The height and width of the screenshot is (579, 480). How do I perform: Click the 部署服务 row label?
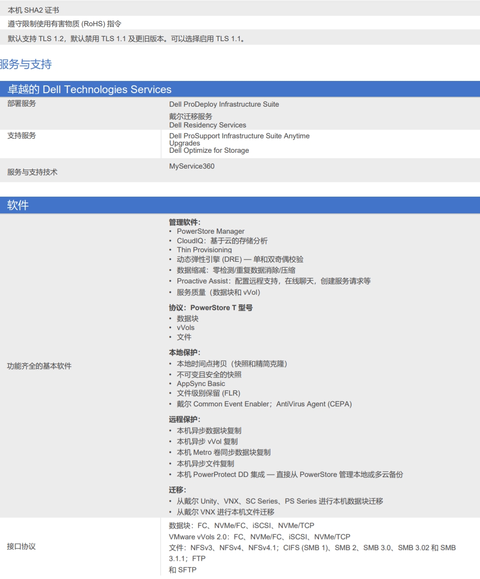tap(22, 104)
